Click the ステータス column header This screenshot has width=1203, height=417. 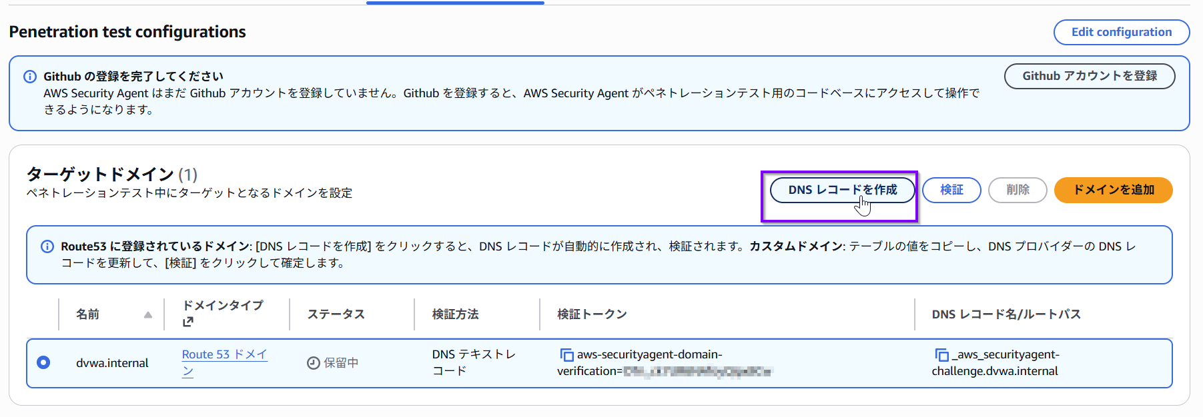click(x=336, y=314)
